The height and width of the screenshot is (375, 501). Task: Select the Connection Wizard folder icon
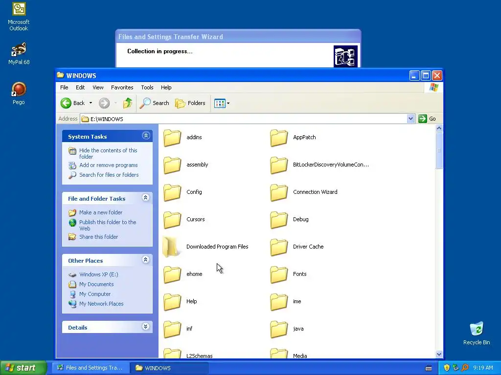(x=278, y=192)
